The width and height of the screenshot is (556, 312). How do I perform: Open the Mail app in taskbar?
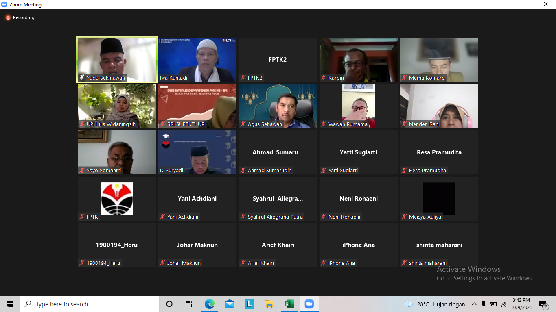(x=230, y=304)
